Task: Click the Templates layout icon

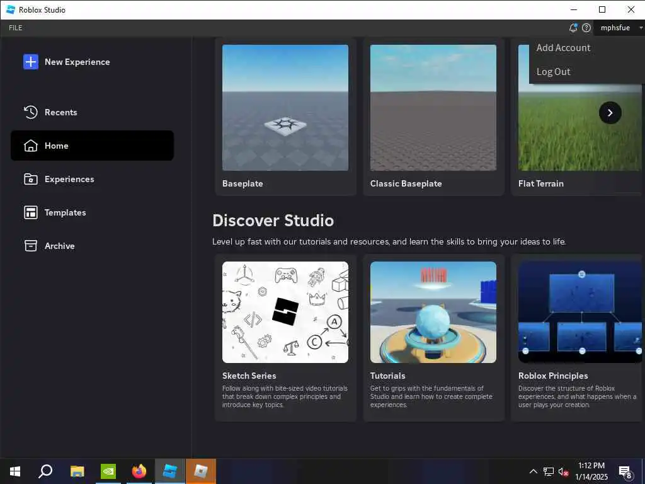Action: click(31, 212)
